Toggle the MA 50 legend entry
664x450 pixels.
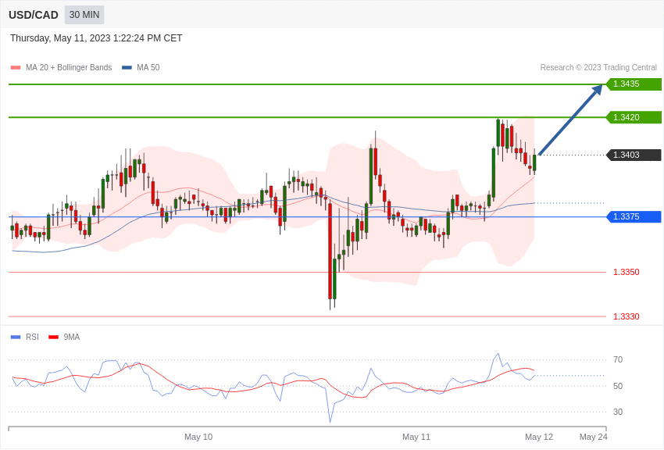[x=141, y=67]
